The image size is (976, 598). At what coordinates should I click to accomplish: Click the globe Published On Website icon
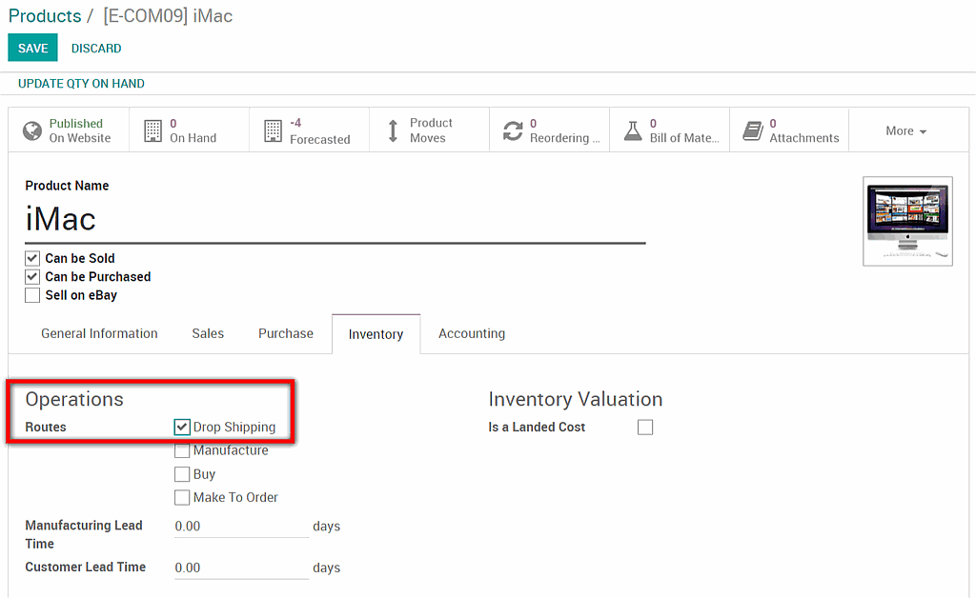(32, 130)
